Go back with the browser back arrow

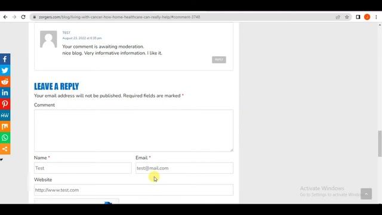(5, 17)
